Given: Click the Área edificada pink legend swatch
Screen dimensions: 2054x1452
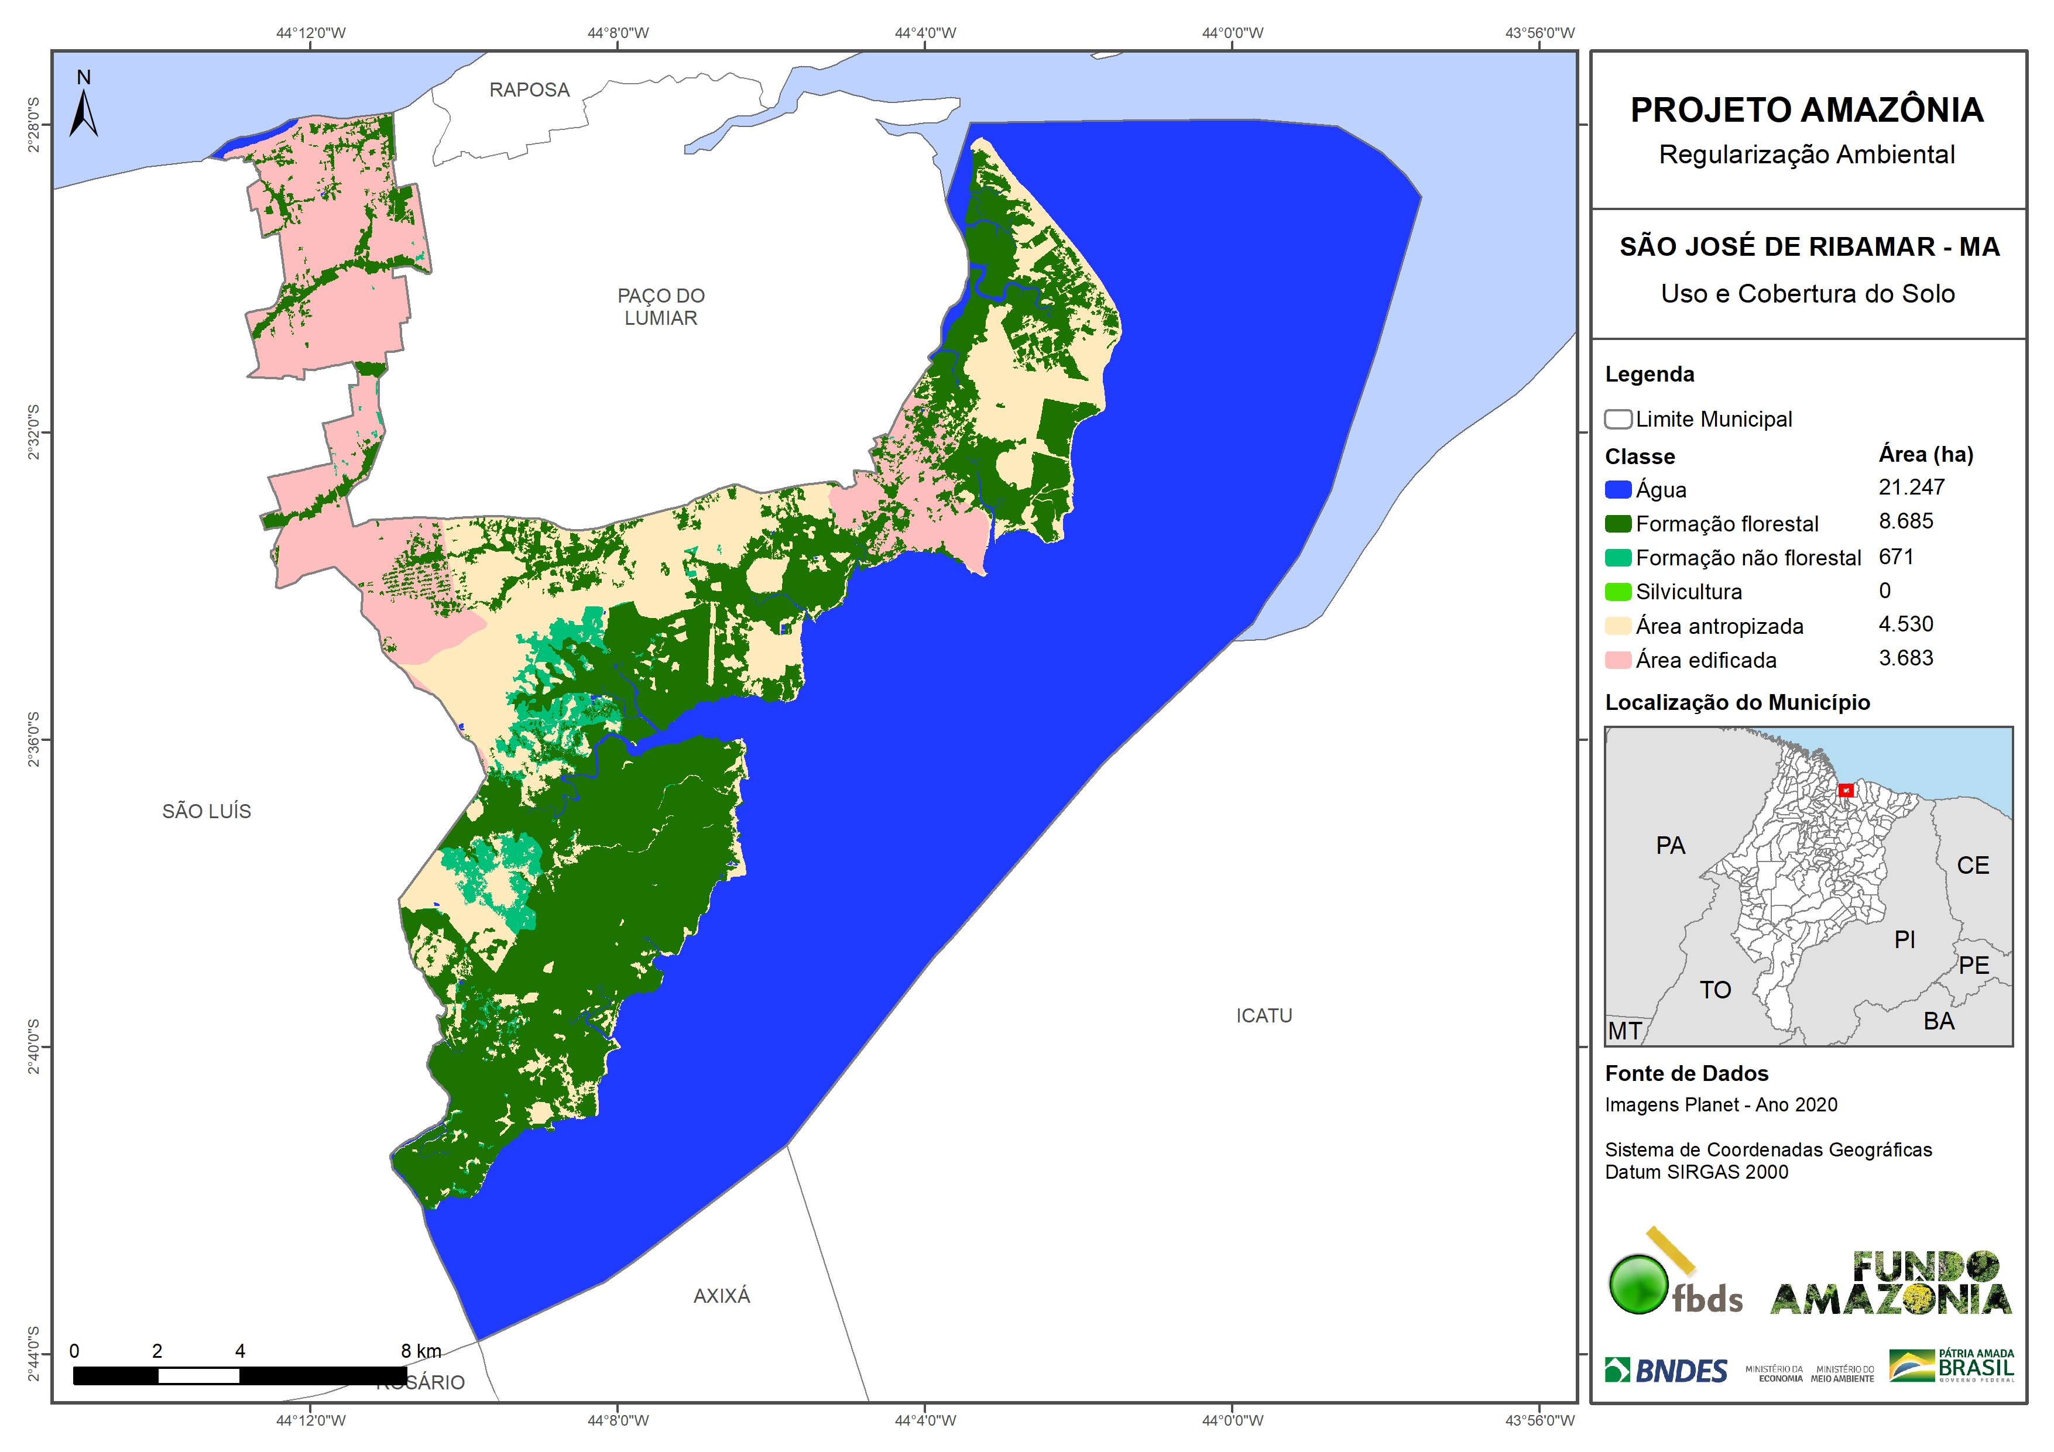Looking at the screenshot, I should pyautogui.click(x=1617, y=660).
